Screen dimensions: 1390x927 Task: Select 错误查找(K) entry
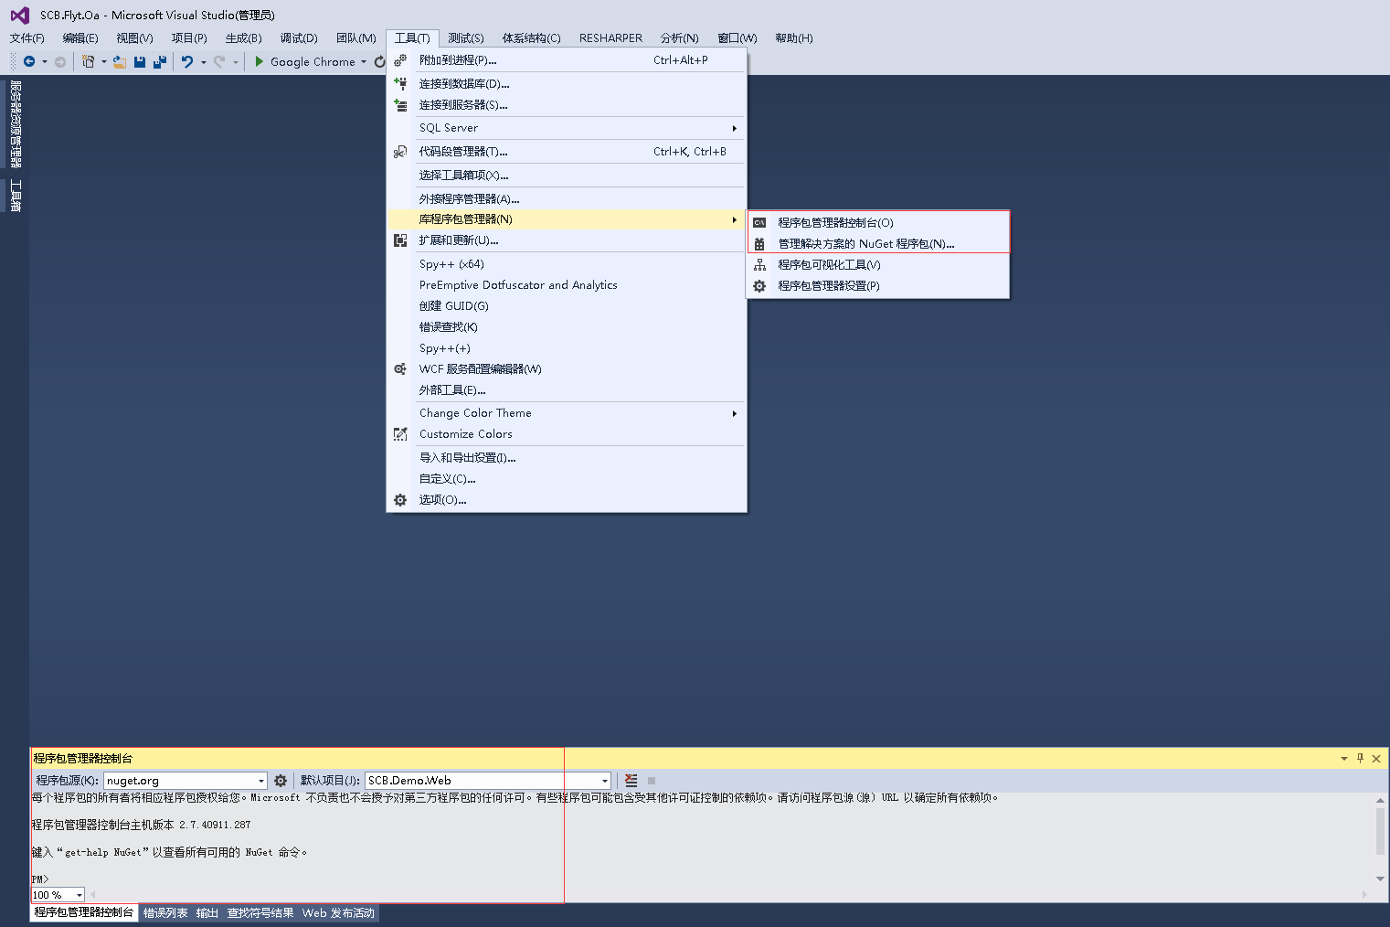coord(567,327)
